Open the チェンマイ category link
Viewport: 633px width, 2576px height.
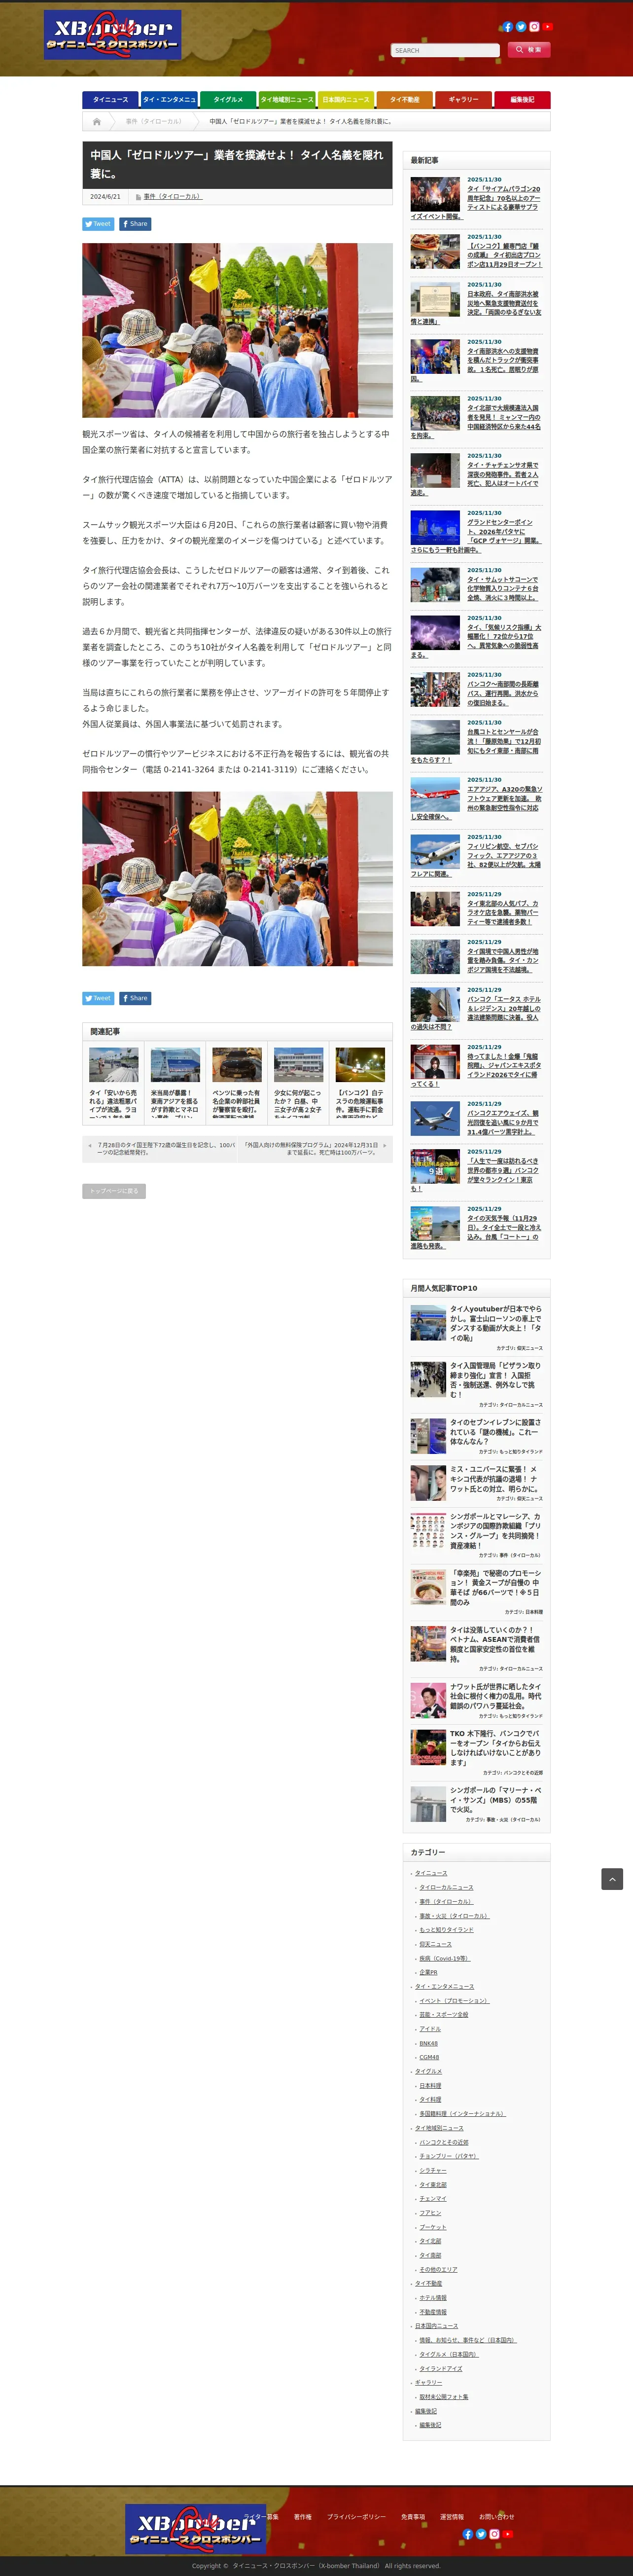coord(433,2199)
